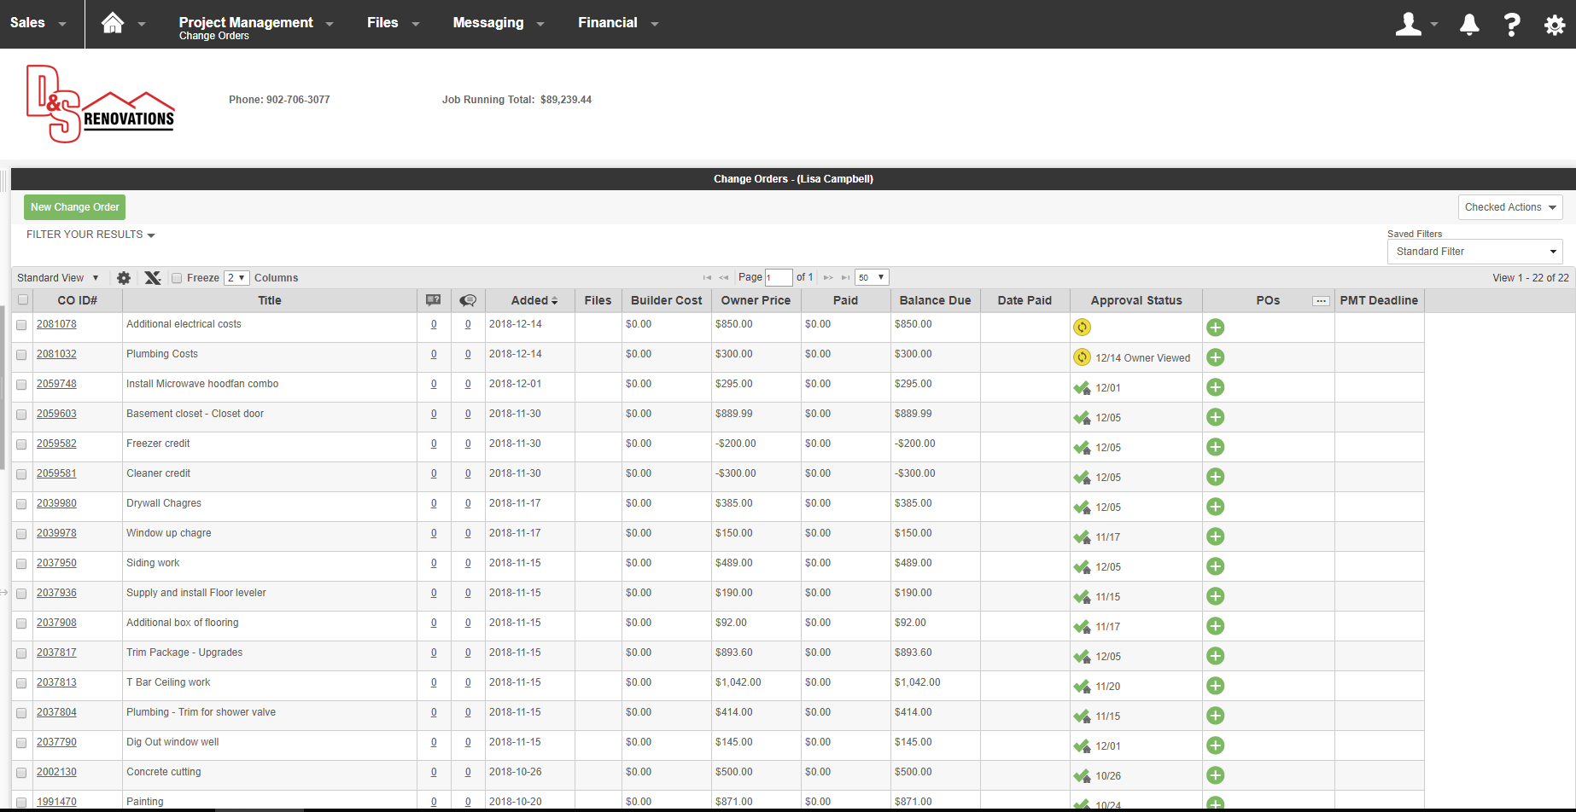Click the POs column ellipsis button

(1321, 301)
